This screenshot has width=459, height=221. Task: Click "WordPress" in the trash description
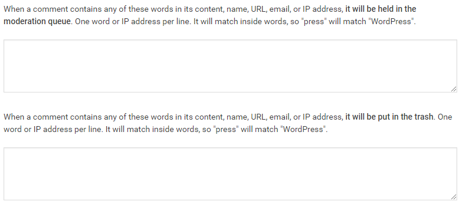[303, 130]
